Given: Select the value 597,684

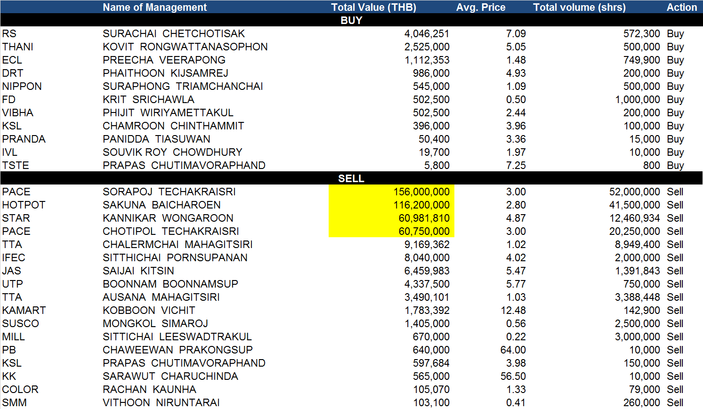Looking at the screenshot, I should 431,363.
